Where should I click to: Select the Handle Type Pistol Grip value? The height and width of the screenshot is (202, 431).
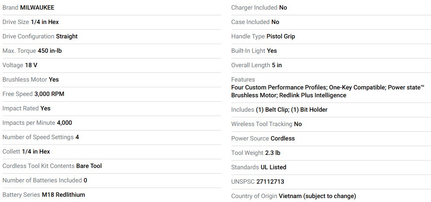pos(281,37)
